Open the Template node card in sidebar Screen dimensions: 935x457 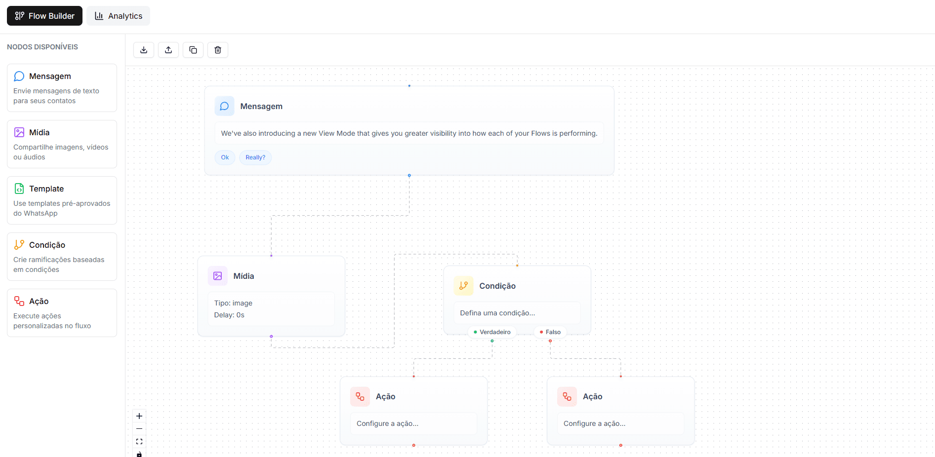pos(62,200)
